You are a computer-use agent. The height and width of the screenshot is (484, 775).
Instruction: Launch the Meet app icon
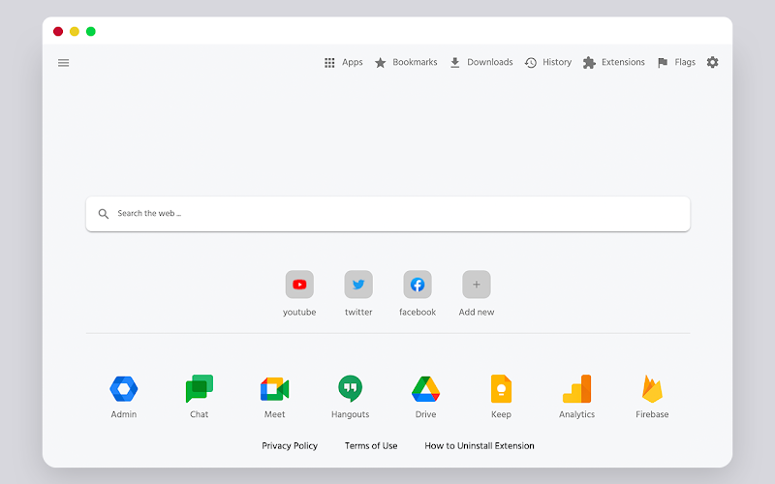tap(275, 389)
